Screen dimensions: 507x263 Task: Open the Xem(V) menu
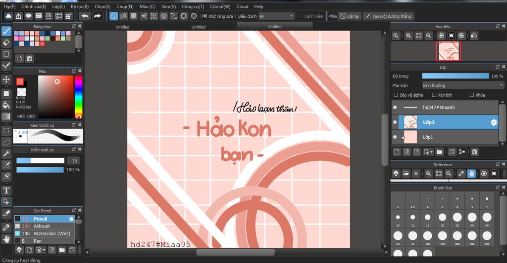(168, 6)
